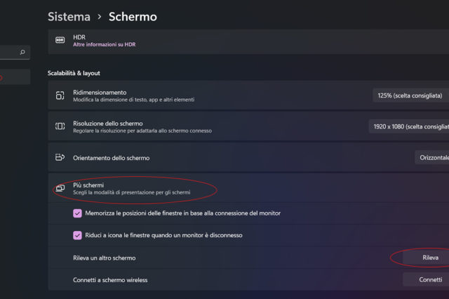Click the search magnifier icon
The image size is (449, 299).
(22, 52)
